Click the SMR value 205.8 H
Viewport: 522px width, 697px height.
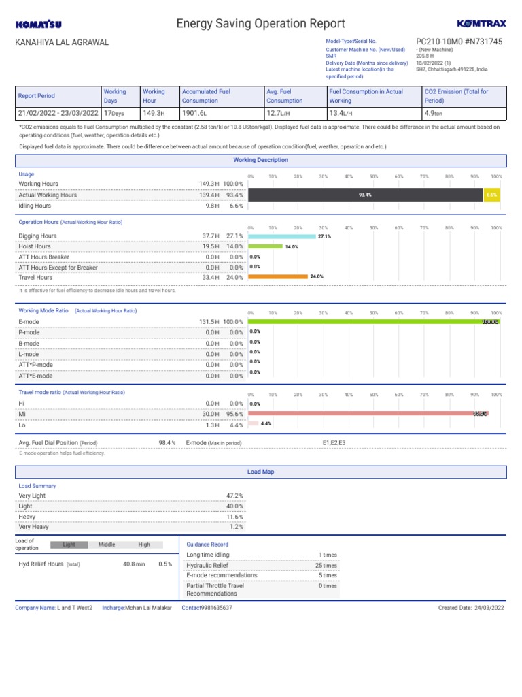tap(425, 56)
